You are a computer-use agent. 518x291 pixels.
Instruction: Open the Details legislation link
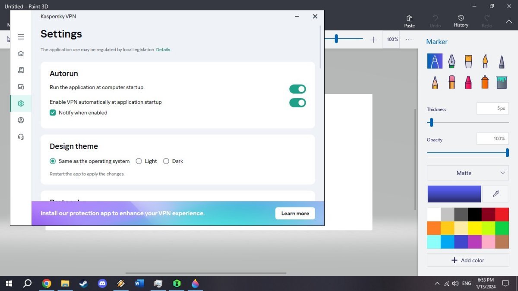[x=163, y=50]
